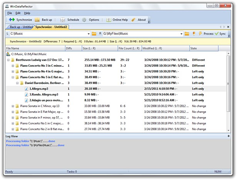Open the Edit menu

point(18,13)
